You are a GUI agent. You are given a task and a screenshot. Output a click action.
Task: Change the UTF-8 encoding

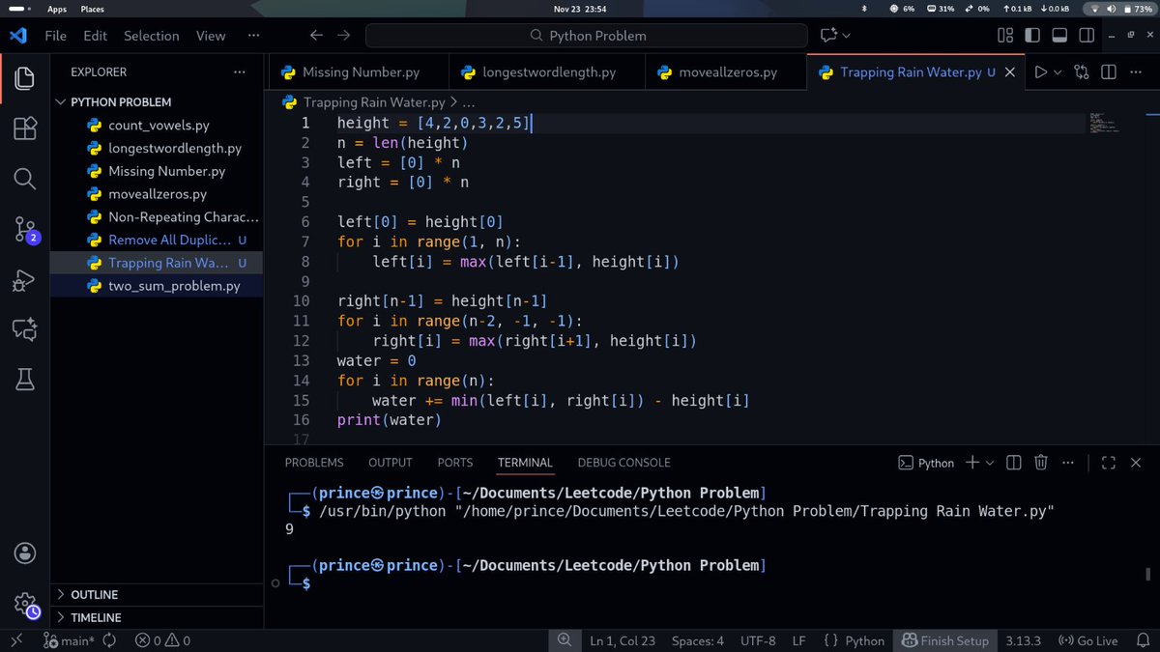[758, 640]
